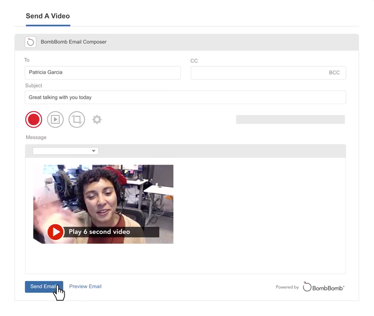374x316 pixels.
Task: Switch to the Send A Video tab
Action: coord(47,16)
